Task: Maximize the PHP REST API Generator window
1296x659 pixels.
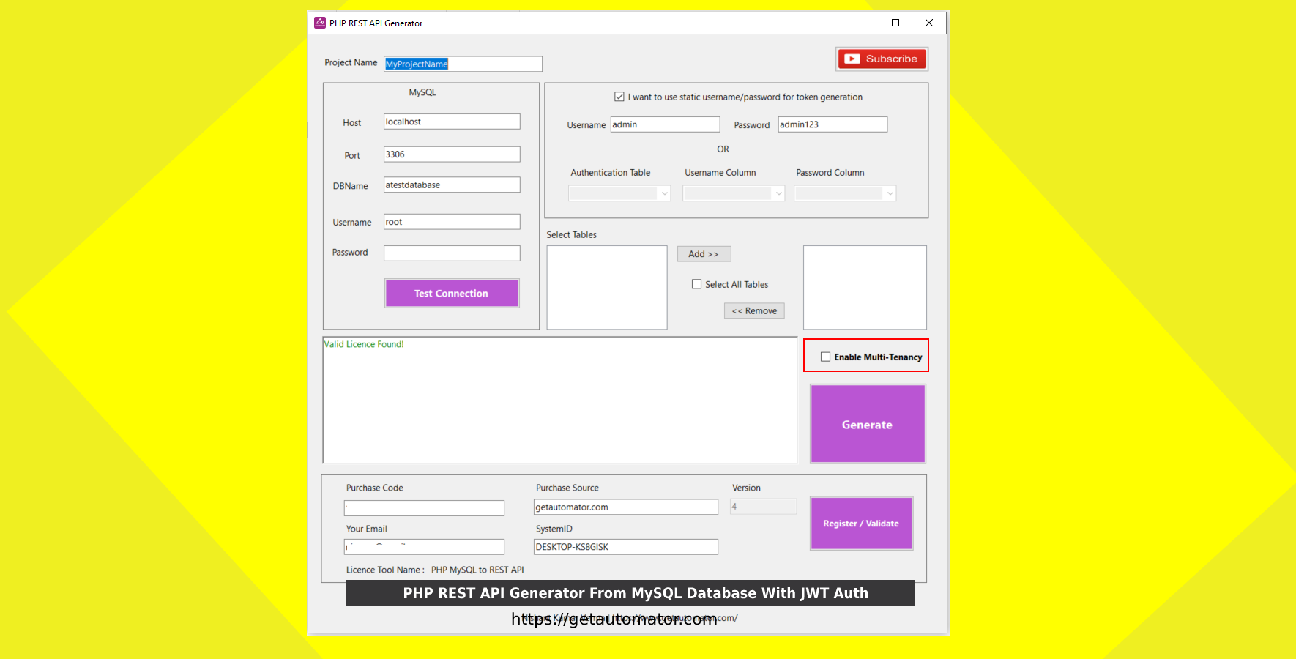Action: 895,23
